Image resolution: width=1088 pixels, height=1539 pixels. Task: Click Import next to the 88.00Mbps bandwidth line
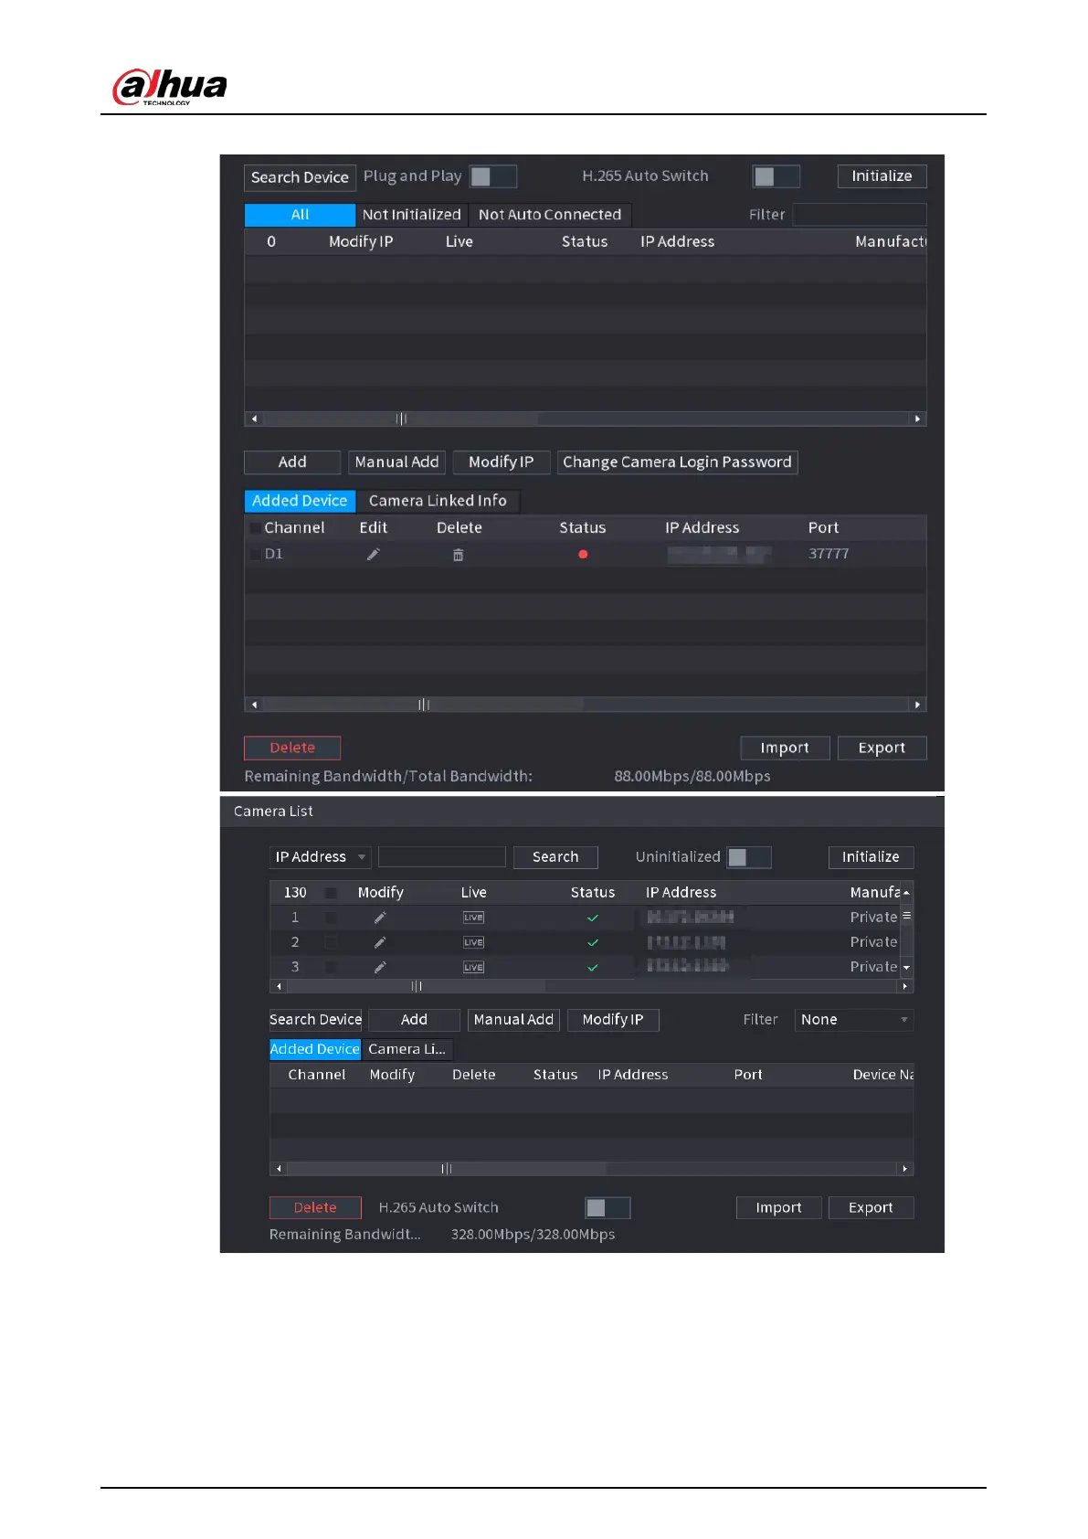pyautogui.click(x=785, y=748)
